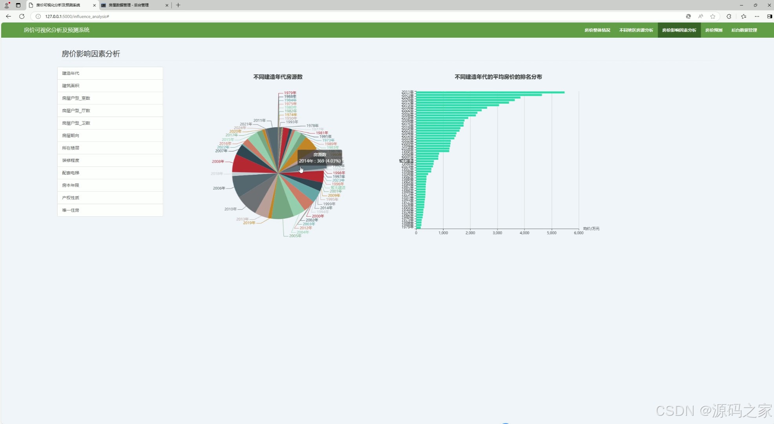
Task: Select 建筑面积 in factor list
Action: point(71,86)
